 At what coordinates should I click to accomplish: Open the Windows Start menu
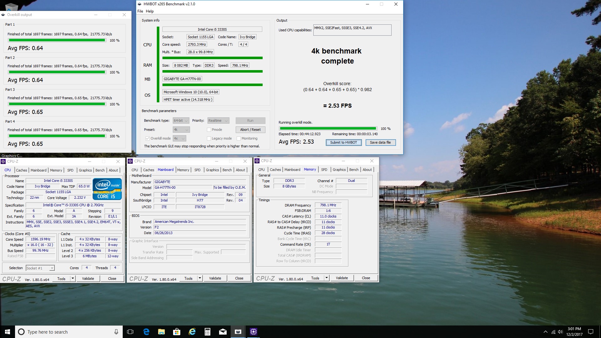click(8, 332)
